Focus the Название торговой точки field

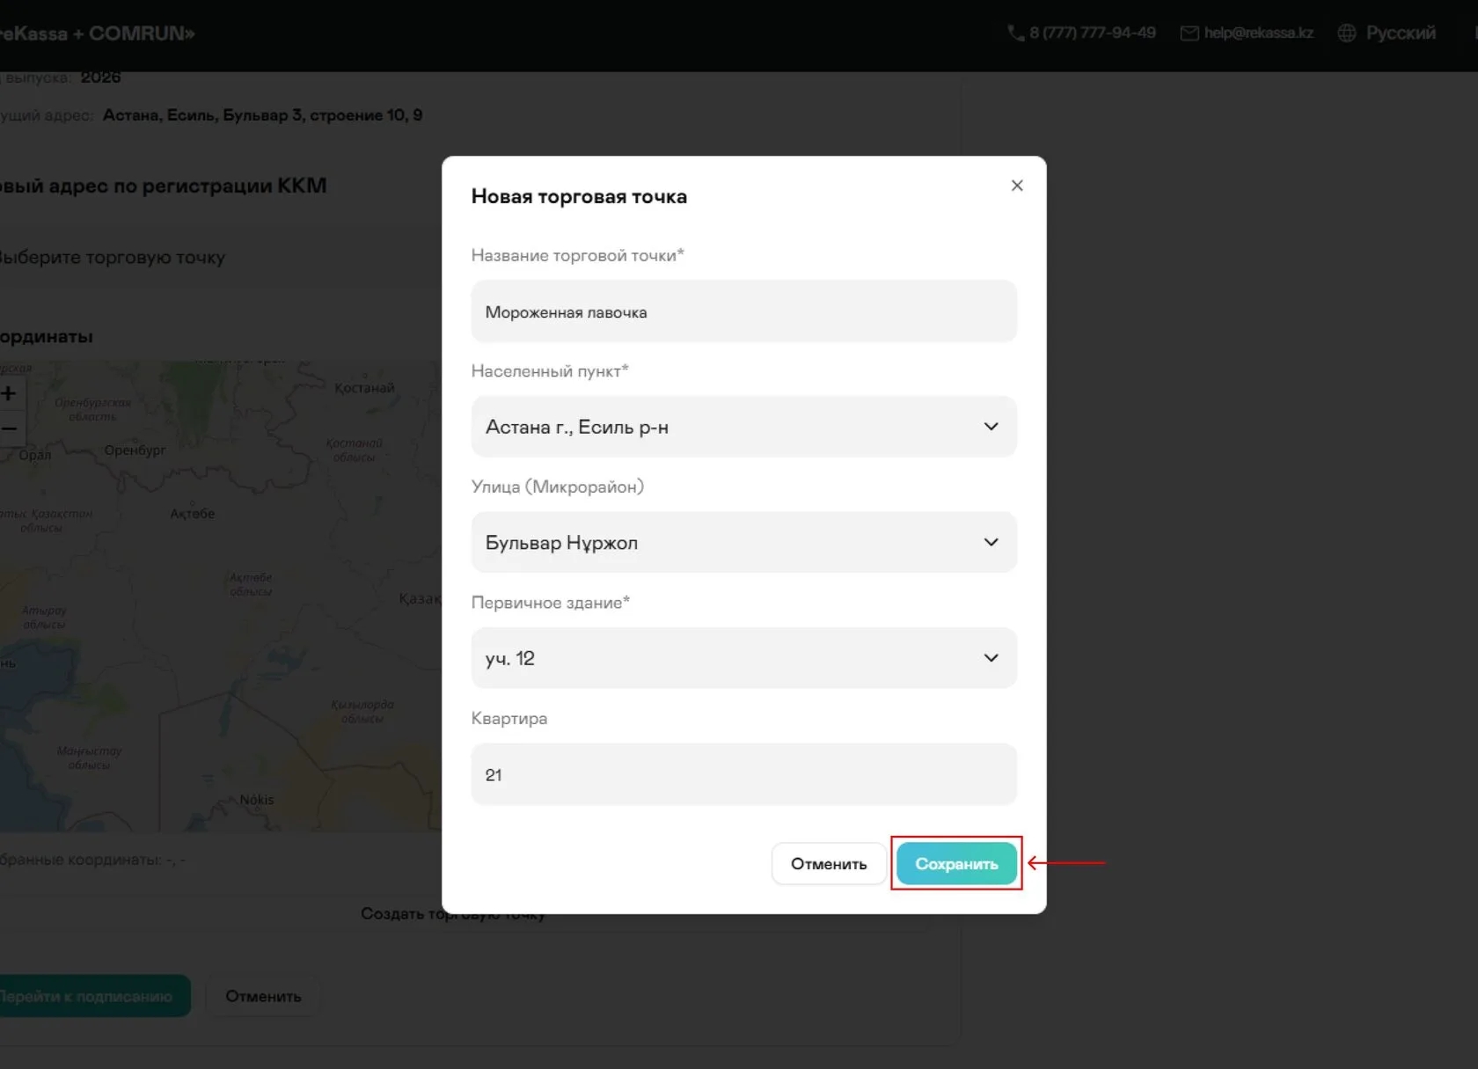point(743,311)
